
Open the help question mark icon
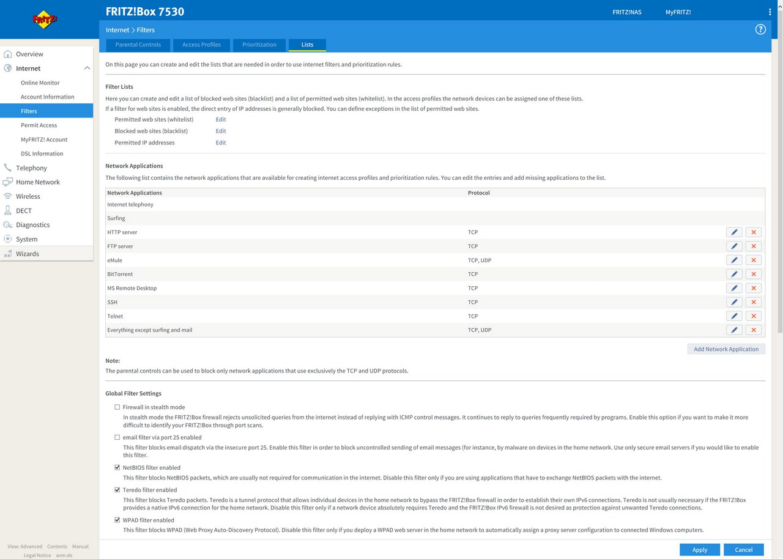(760, 29)
